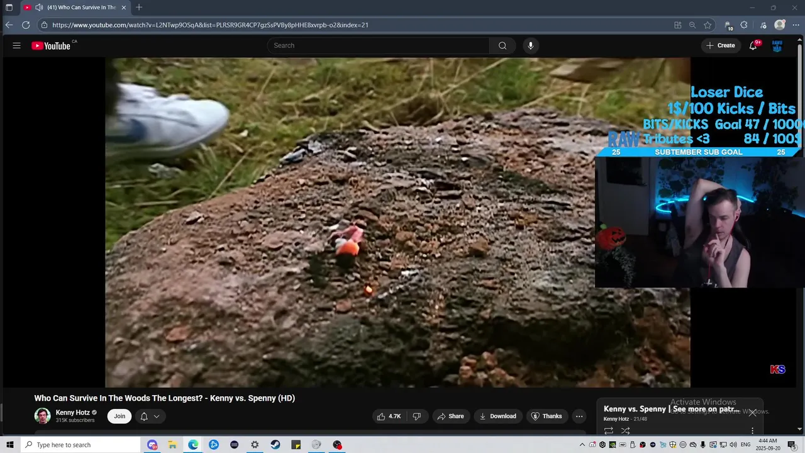Click the Windows taskbar search box
Screen dimensions: 805x453
(x=80, y=445)
